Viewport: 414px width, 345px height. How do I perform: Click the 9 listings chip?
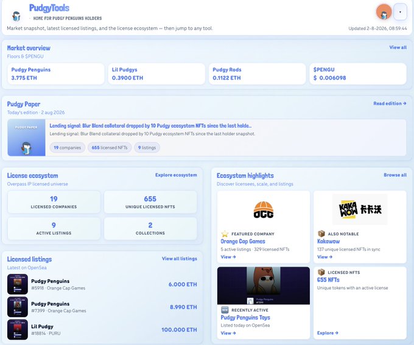click(147, 148)
